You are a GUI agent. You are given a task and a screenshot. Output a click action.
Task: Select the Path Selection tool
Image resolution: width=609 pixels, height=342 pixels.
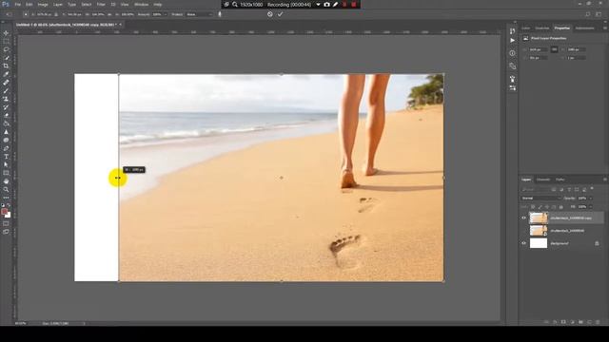tap(6, 164)
